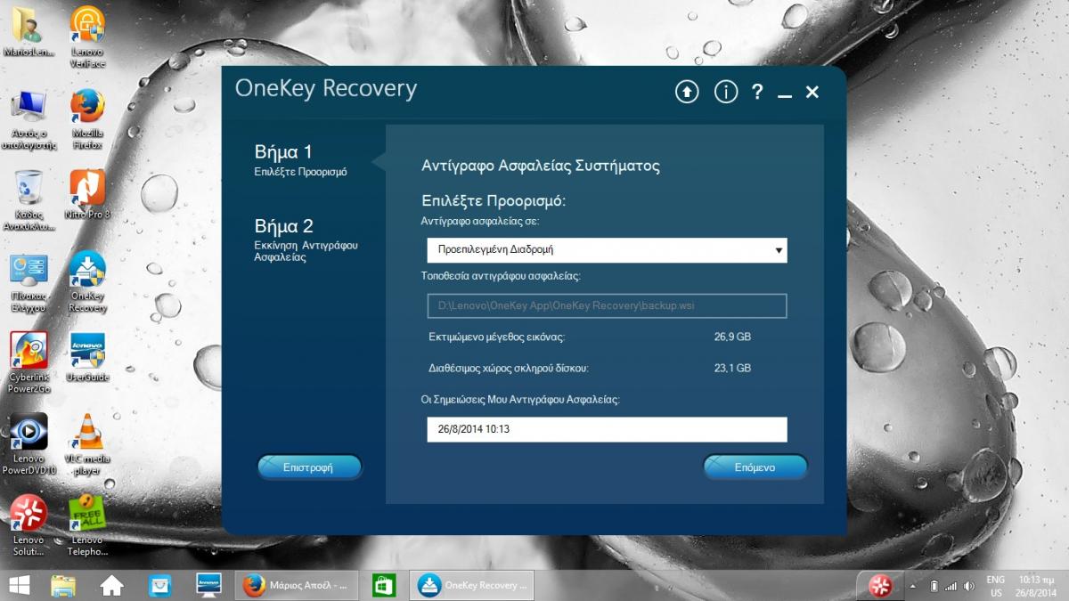The height and width of the screenshot is (601, 1069).
Task: Open the Cyberlink Power2Go desktop icon
Action: click(29, 362)
